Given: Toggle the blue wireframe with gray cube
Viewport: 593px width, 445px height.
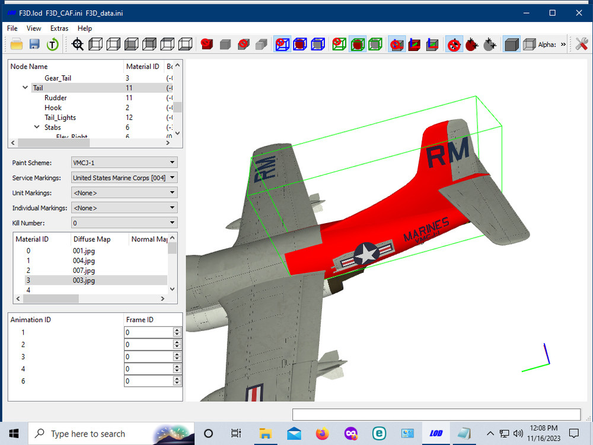Looking at the screenshot, I should pyautogui.click(x=318, y=44).
